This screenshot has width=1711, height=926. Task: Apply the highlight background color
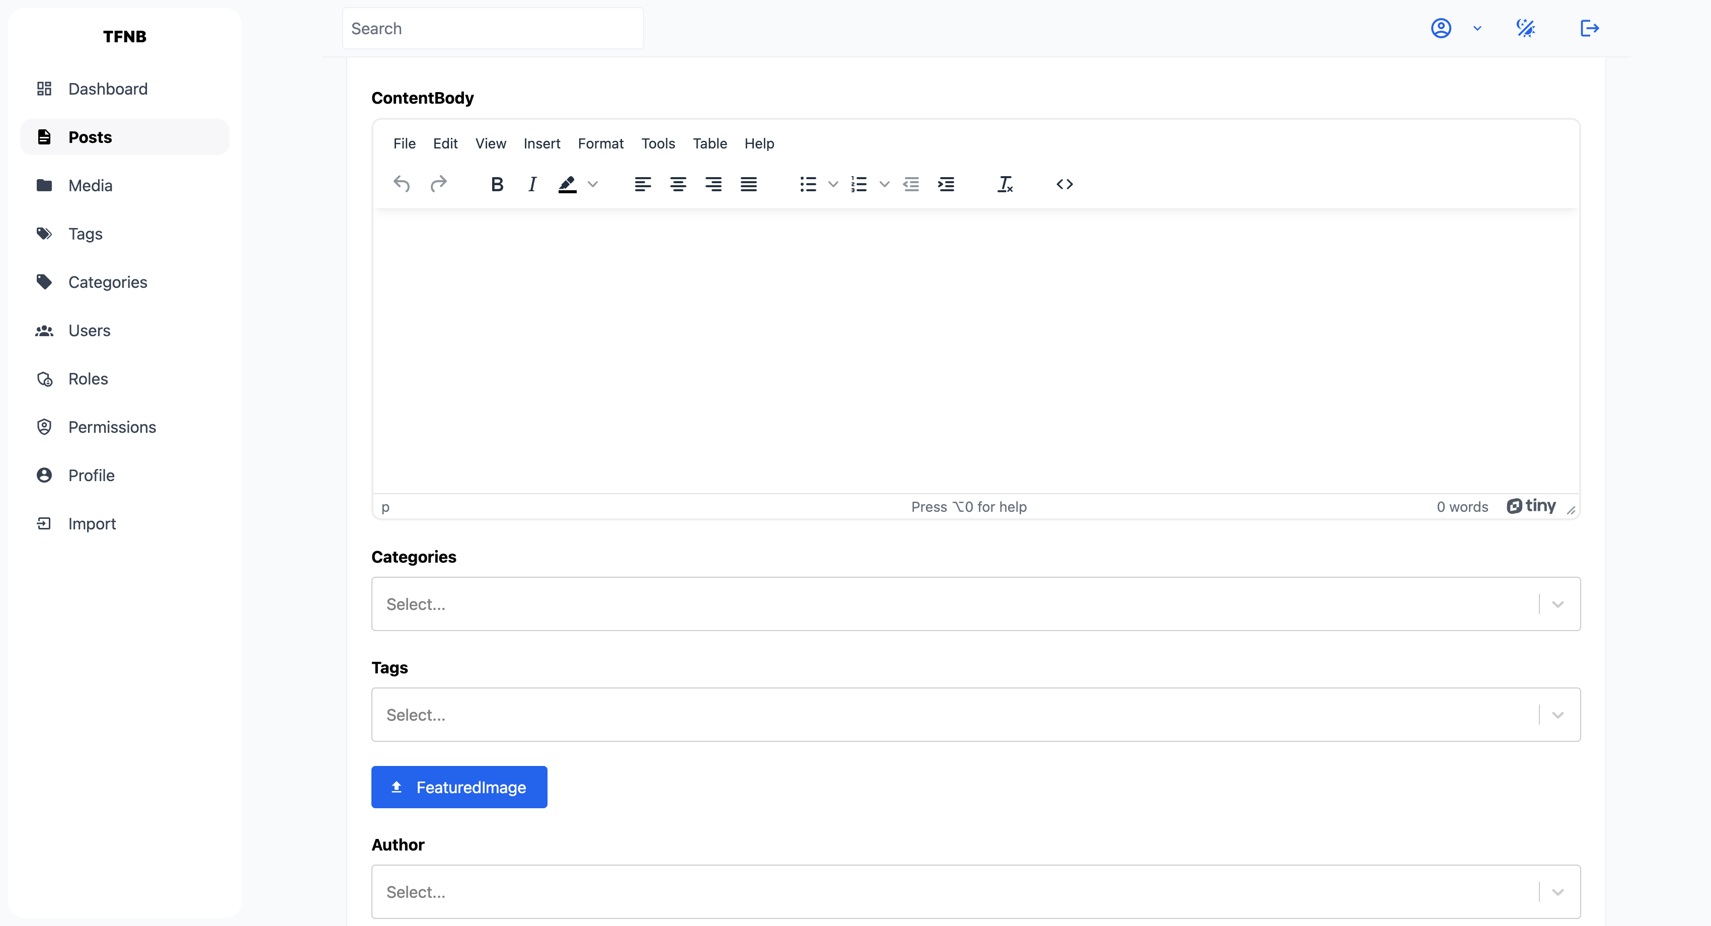pos(567,184)
